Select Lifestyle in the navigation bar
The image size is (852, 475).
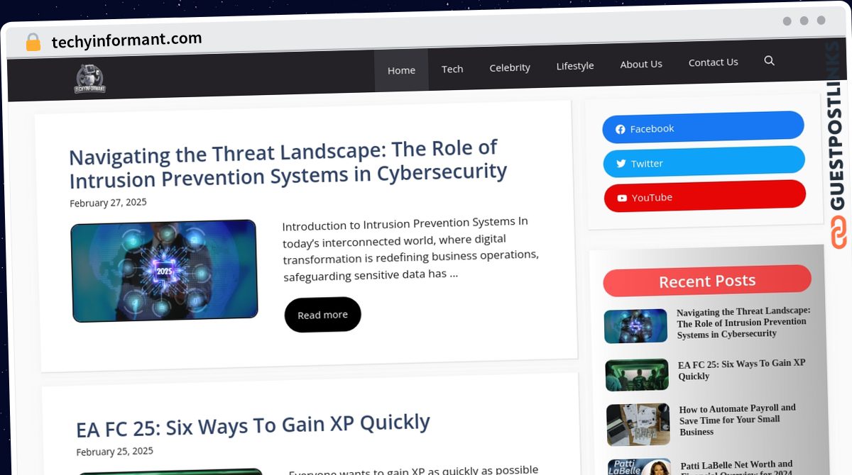575,65
